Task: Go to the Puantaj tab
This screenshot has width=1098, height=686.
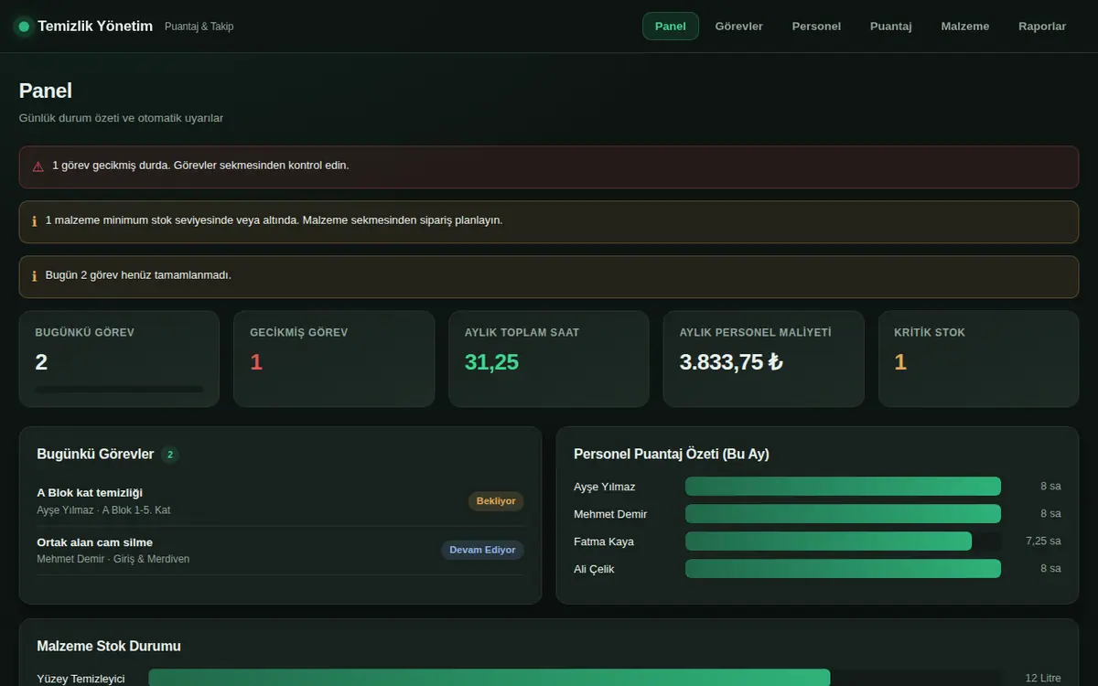Action: click(890, 27)
